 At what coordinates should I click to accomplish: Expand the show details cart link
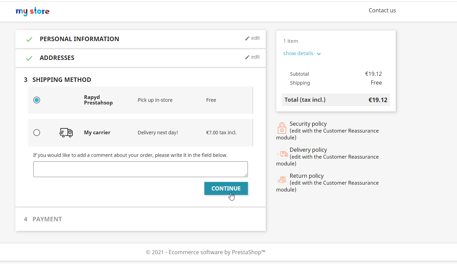coord(298,53)
